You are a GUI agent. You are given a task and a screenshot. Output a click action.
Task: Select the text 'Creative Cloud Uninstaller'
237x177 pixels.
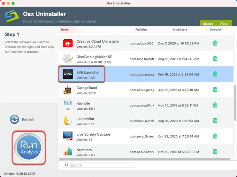pyautogui.click(x=98, y=41)
